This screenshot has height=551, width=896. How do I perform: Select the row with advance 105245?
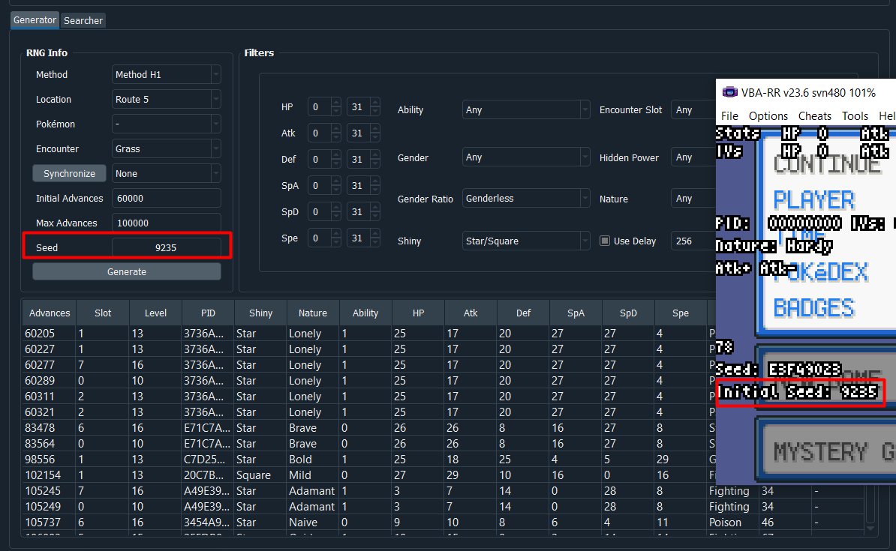click(443, 491)
